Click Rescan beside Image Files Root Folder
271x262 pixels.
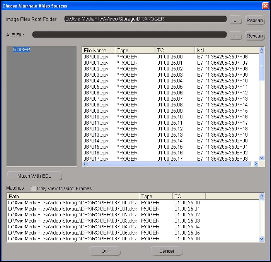[255, 20]
